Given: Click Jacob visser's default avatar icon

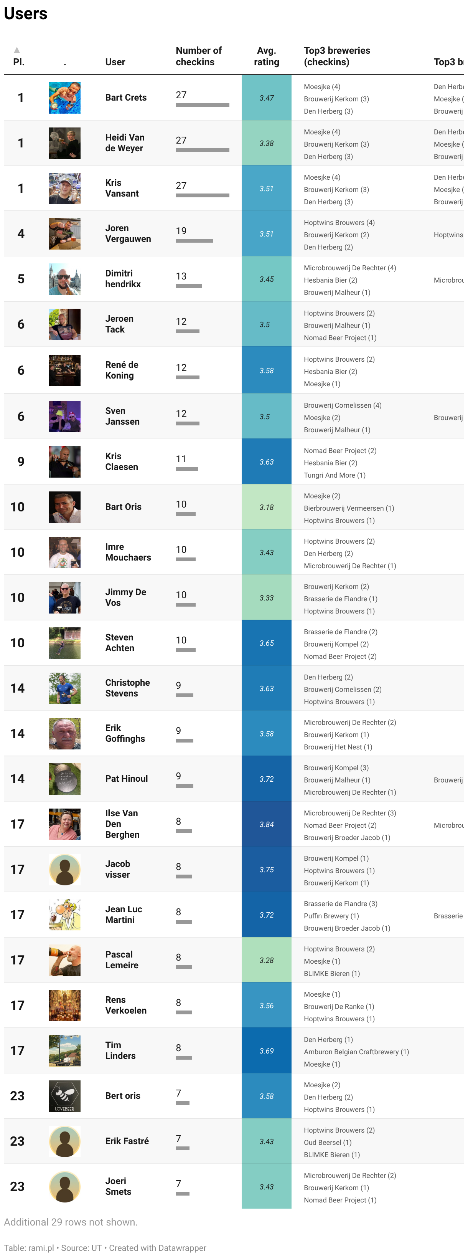Looking at the screenshot, I should coord(65,869).
